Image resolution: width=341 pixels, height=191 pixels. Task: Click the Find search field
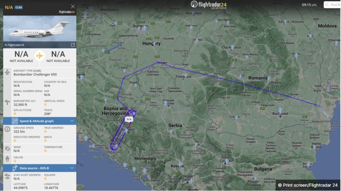click(332, 5)
